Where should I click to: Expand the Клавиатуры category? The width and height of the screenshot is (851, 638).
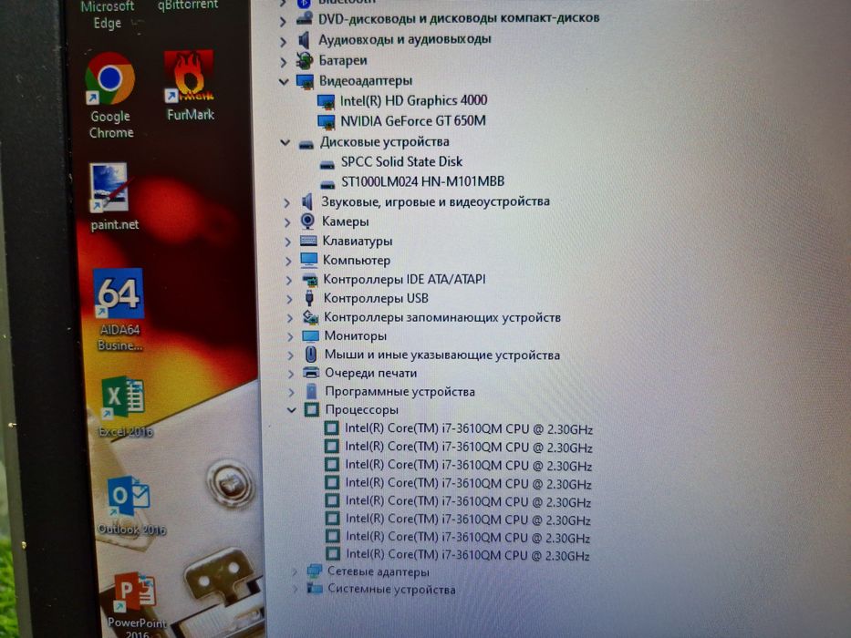(x=287, y=242)
